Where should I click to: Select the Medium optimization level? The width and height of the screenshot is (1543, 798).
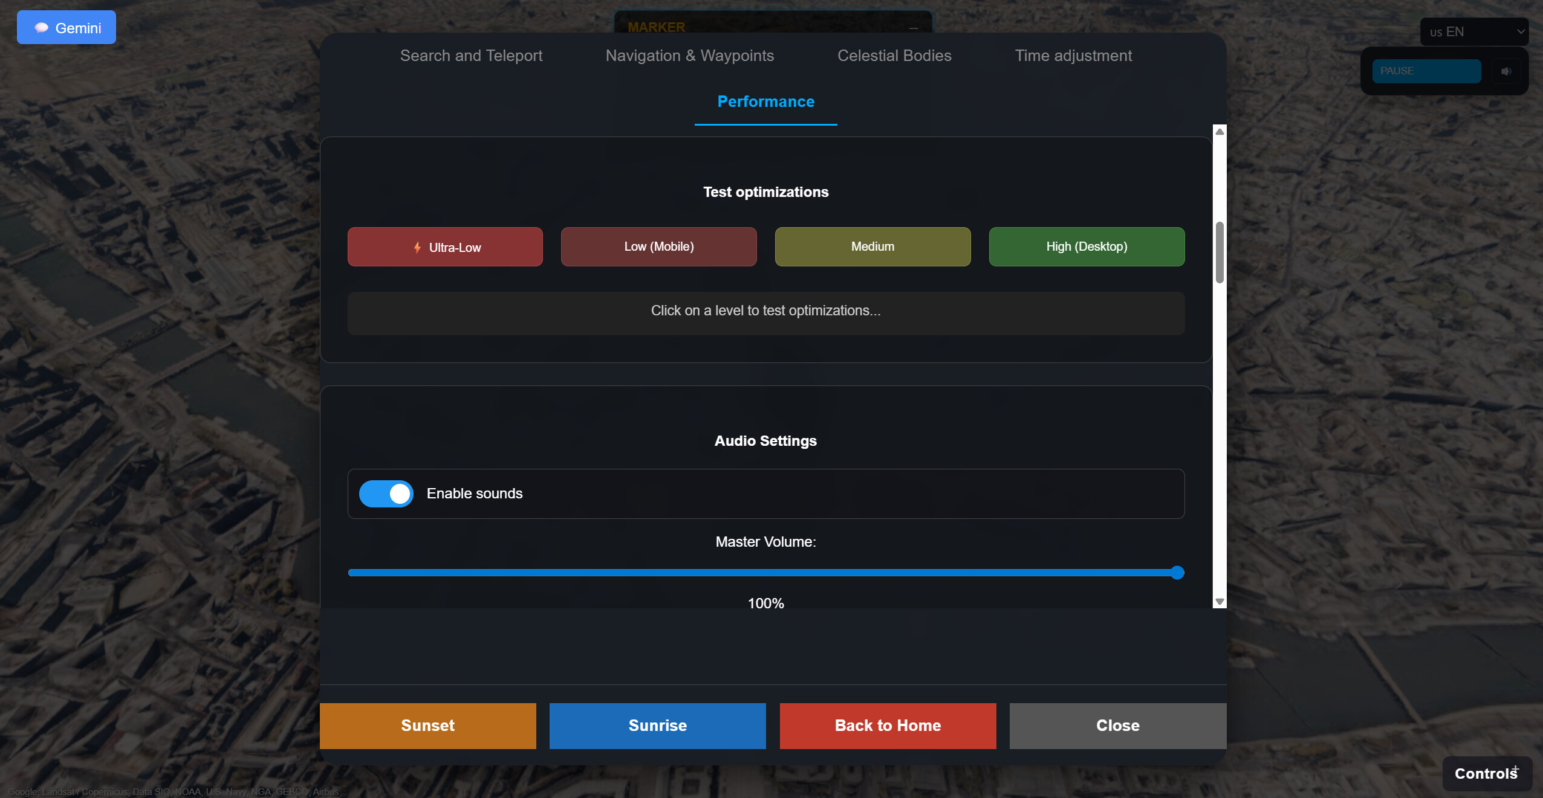click(x=872, y=246)
